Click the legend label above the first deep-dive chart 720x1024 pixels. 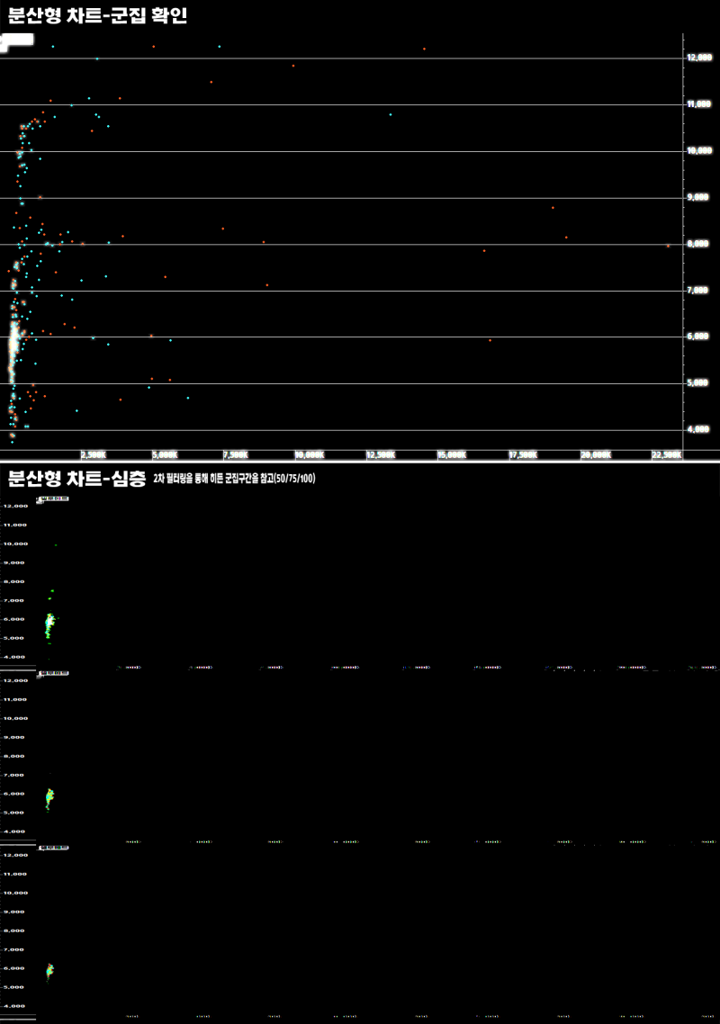point(53,499)
